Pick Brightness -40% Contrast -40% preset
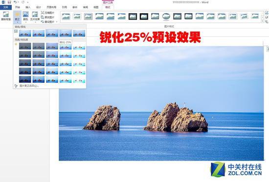Image resolution: width=269 pixels, height=182 pixels. (25, 46)
